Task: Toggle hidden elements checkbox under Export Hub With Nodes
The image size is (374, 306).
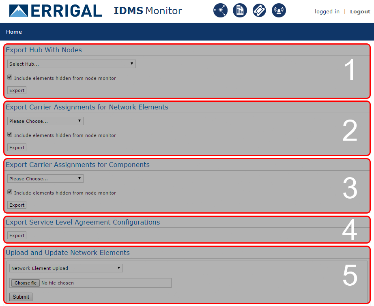Action: (x=10, y=77)
